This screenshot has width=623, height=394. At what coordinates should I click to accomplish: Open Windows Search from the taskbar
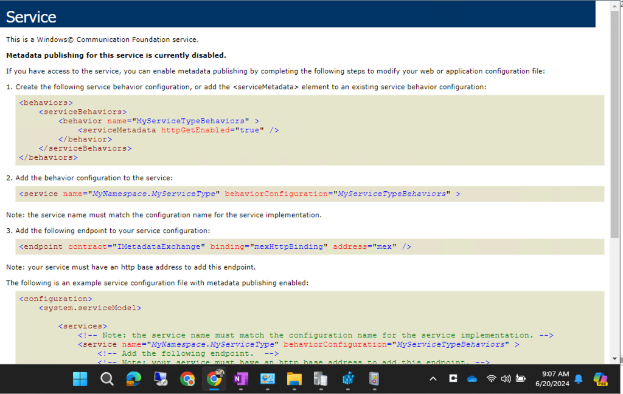(x=106, y=379)
